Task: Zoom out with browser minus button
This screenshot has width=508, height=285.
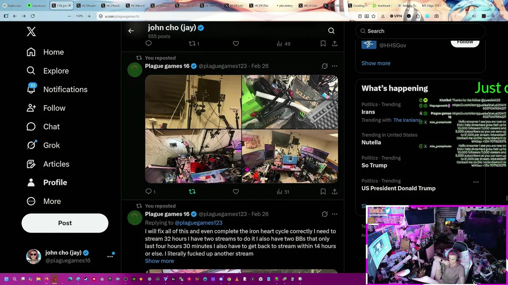Action: 69,16
